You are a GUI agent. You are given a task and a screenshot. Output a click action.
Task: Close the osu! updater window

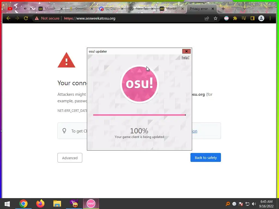pyautogui.click(x=186, y=51)
